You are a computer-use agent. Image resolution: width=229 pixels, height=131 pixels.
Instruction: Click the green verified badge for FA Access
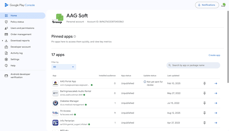(x=75, y=115)
